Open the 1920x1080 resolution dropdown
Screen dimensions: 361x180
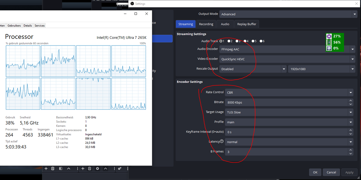click(x=321, y=69)
